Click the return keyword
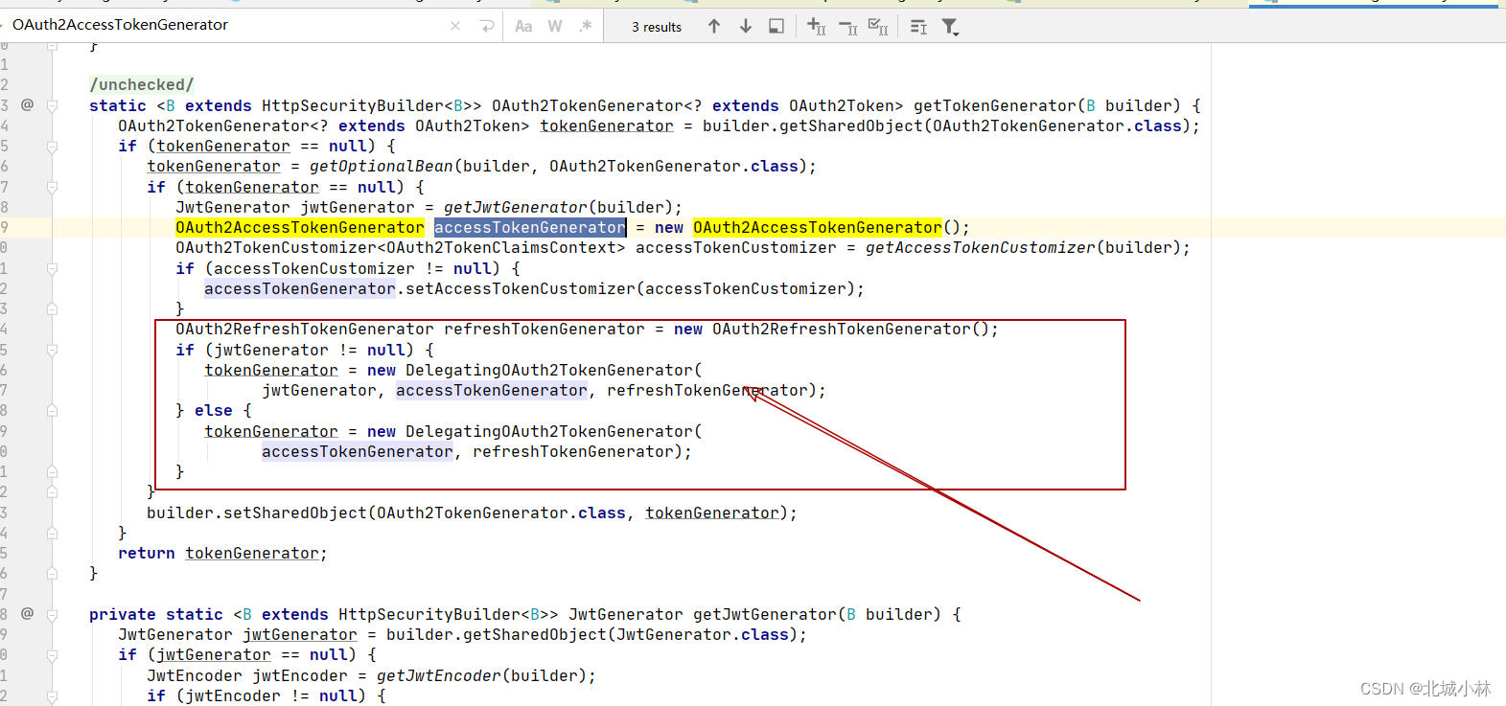The image size is (1506, 706). tap(147, 554)
